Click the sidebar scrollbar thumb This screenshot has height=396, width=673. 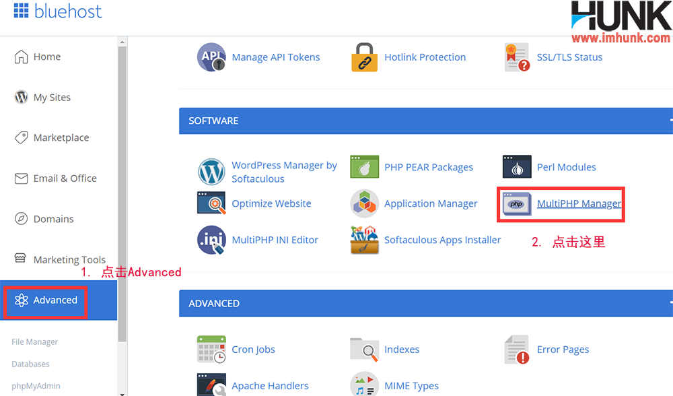click(122, 194)
